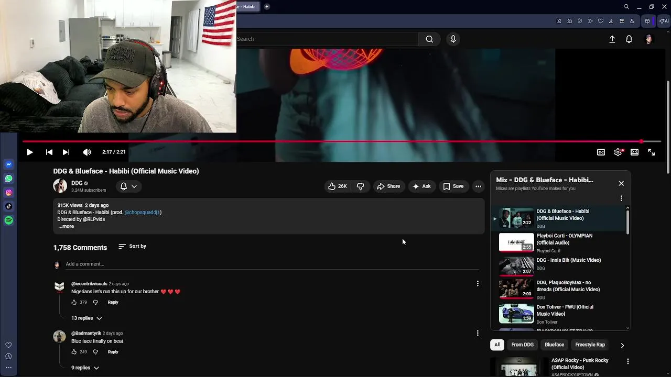671x377 pixels.
Task: Dislike the Habibi video
Action: (x=360, y=186)
